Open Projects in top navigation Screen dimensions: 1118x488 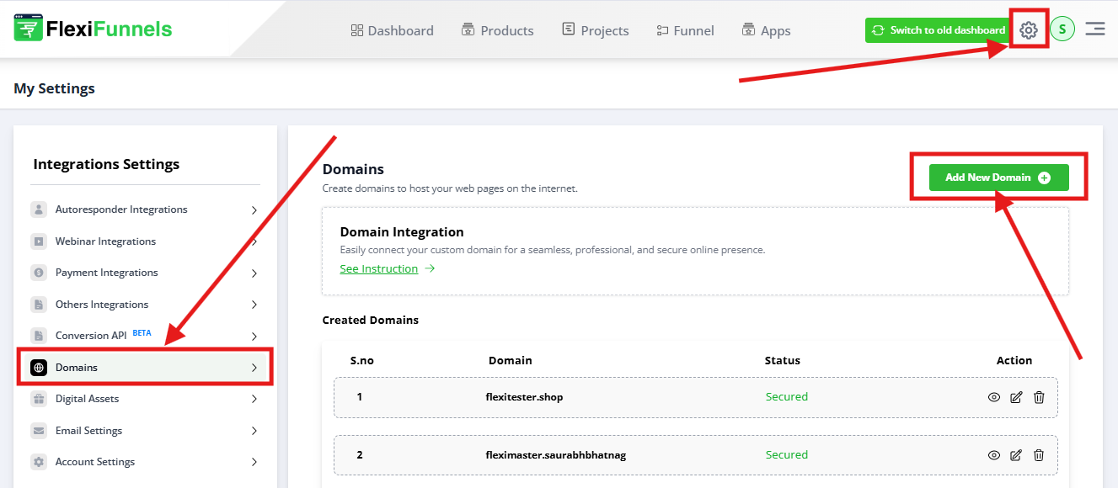pos(596,30)
